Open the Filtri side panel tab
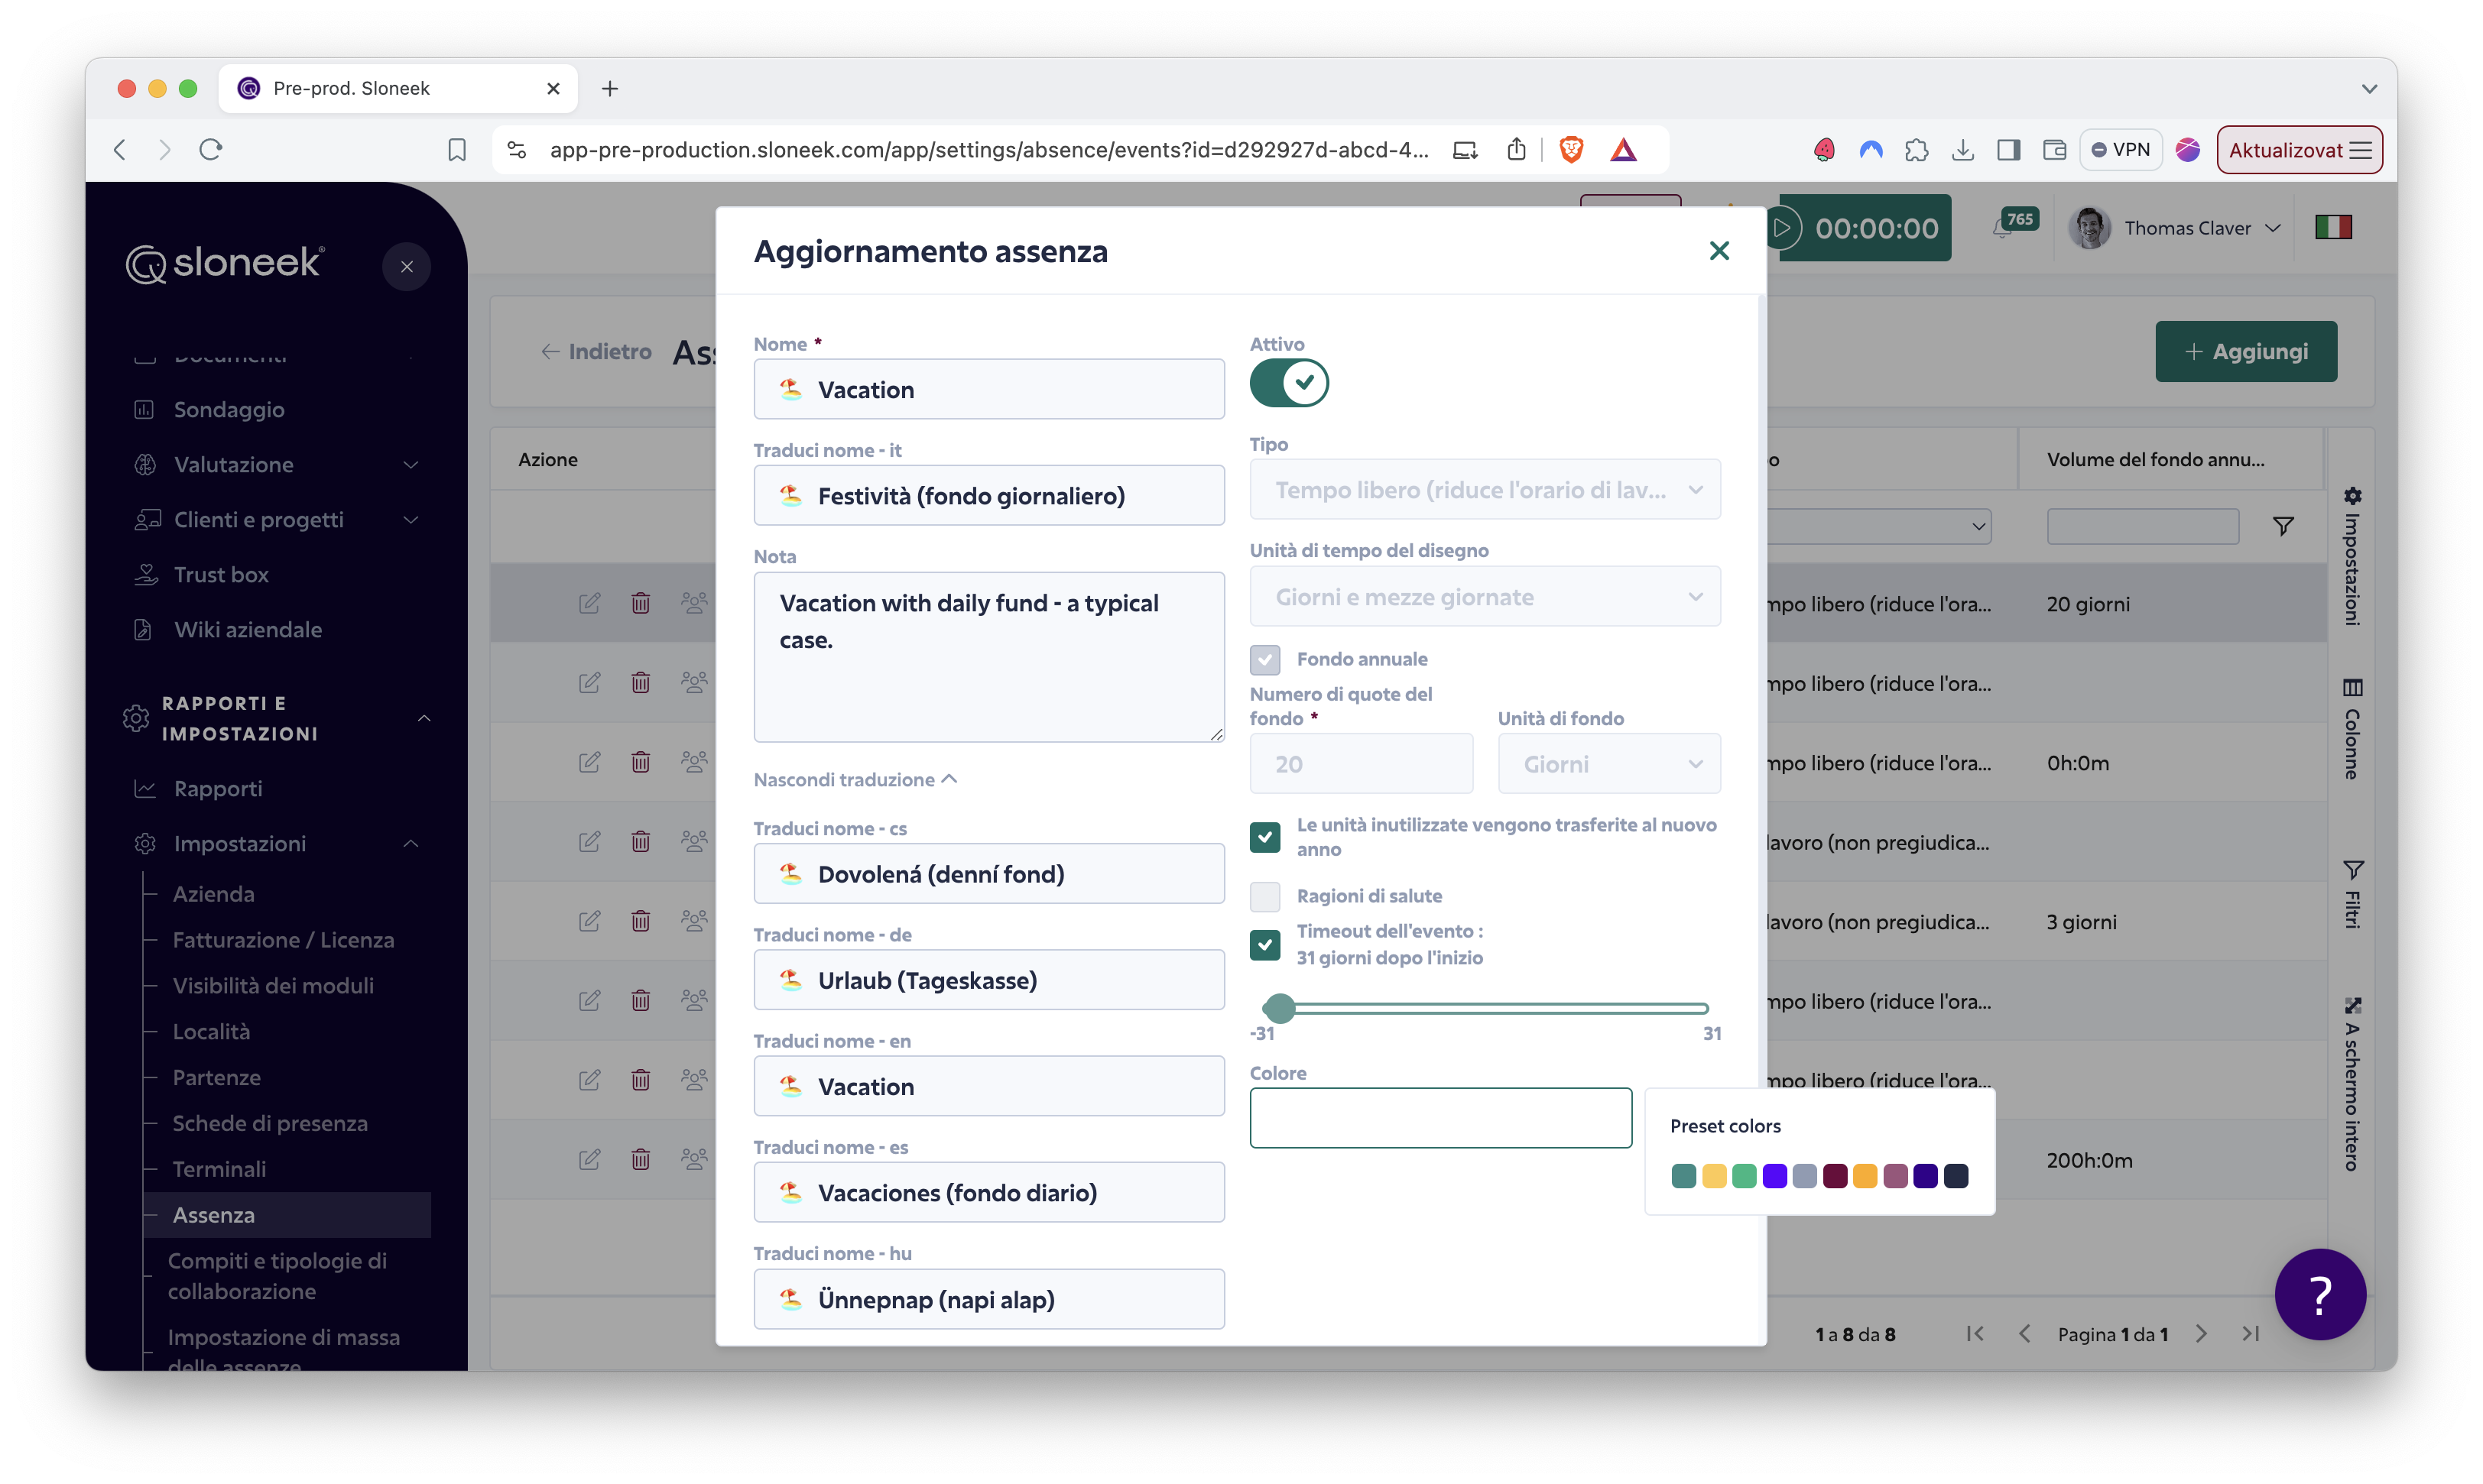 pyautogui.click(x=2352, y=894)
